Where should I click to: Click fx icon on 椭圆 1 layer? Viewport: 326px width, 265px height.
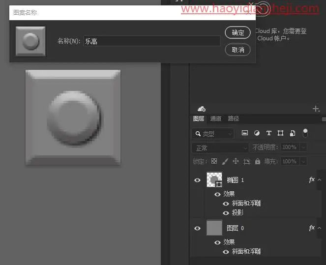[x=312, y=179]
